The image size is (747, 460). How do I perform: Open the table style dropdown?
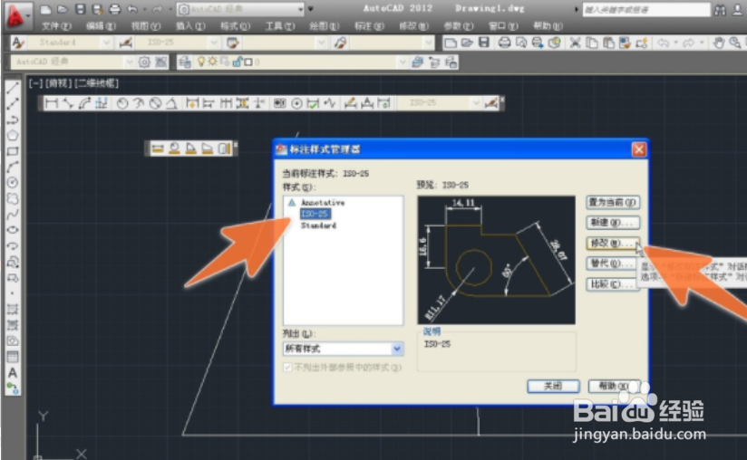(x=321, y=43)
